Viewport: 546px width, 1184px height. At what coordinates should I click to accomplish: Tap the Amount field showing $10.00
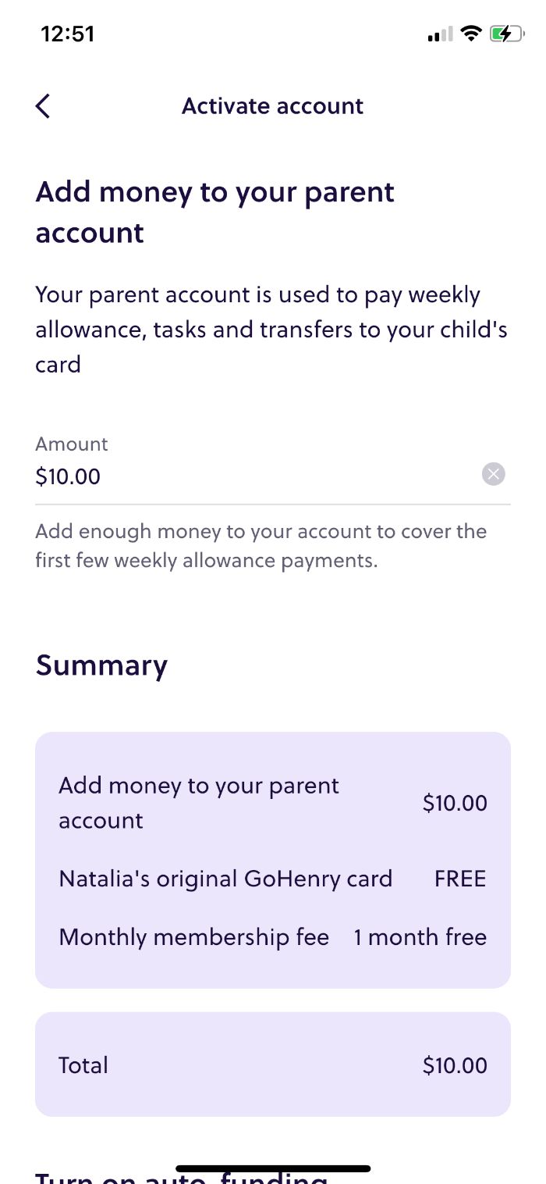234,476
